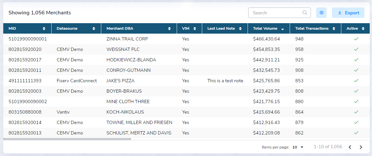This screenshot has width=372, height=156.
Task: Click the Total Transactions sort arrows
Action: coord(334,29)
